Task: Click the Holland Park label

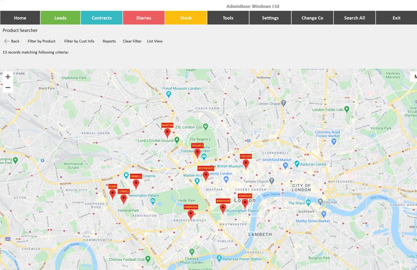Action: [x=128, y=211]
